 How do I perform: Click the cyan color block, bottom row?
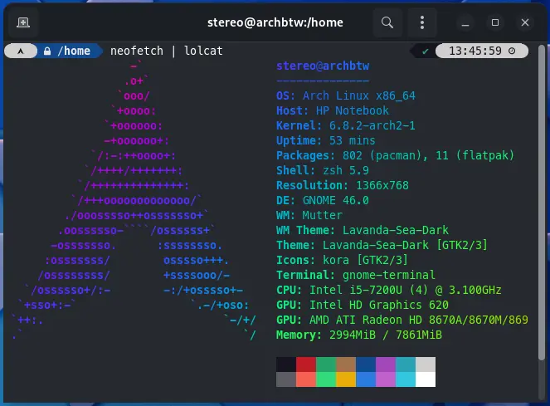[x=406, y=379]
